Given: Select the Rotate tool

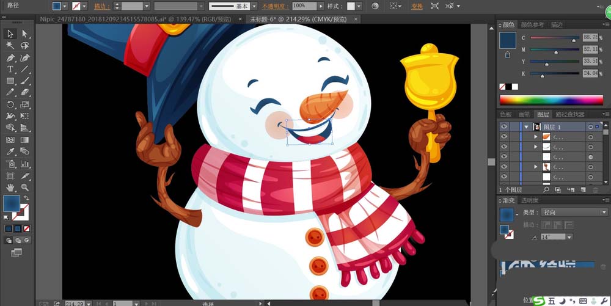Looking at the screenshot, I should click(x=10, y=104).
